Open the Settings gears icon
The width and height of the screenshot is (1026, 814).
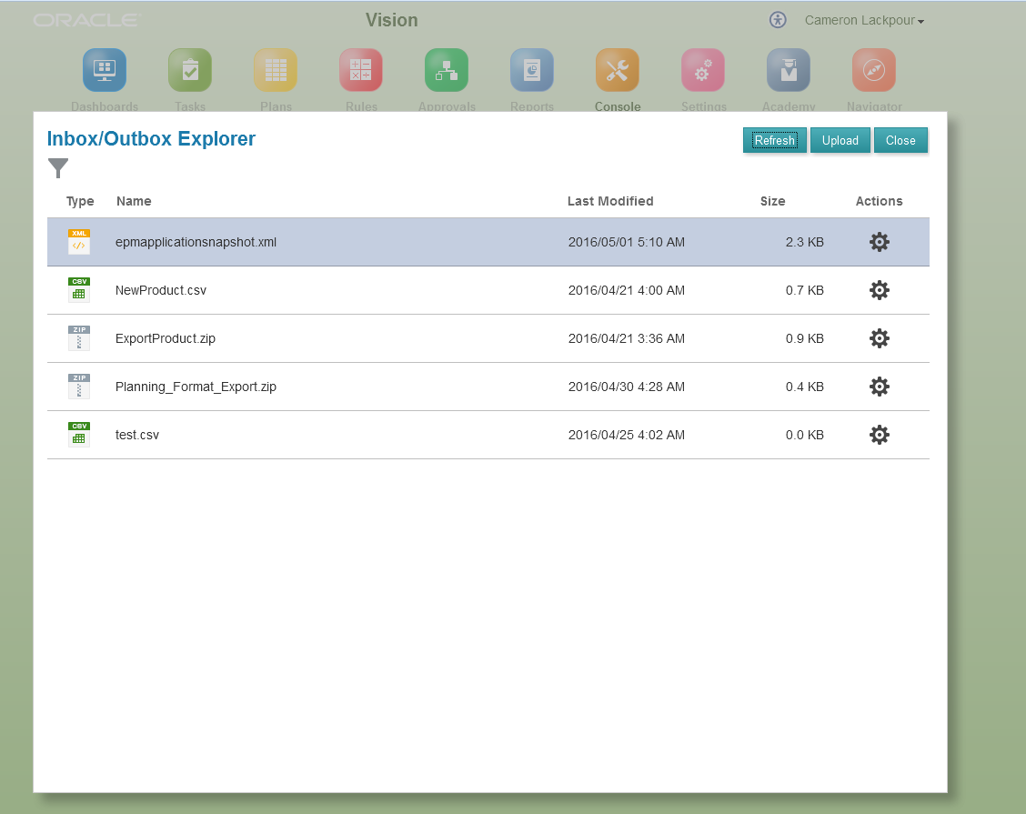(x=703, y=70)
